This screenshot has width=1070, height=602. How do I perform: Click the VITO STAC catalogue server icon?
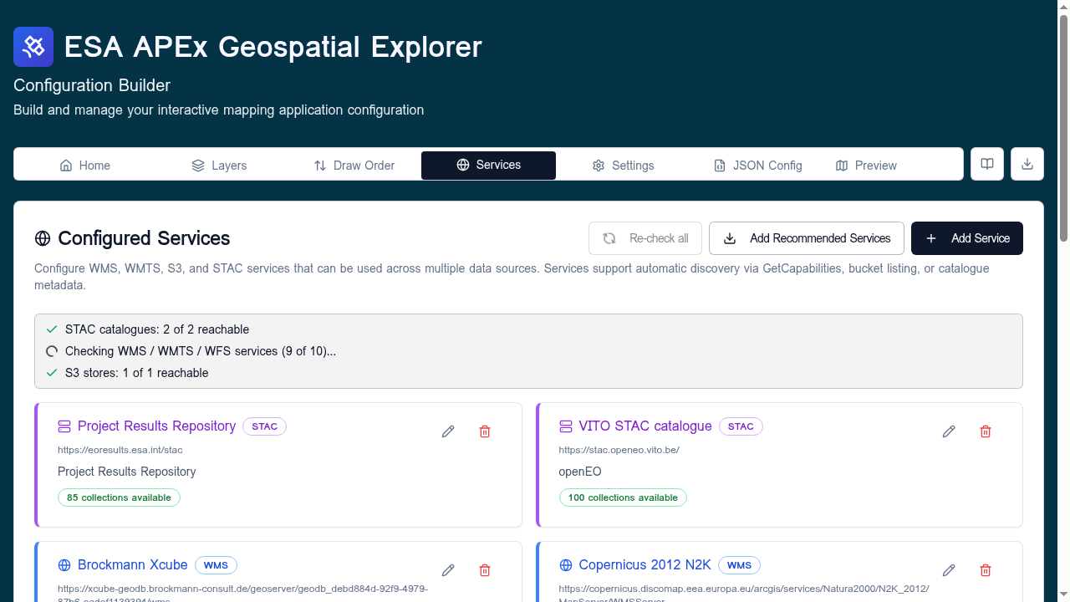pos(566,426)
